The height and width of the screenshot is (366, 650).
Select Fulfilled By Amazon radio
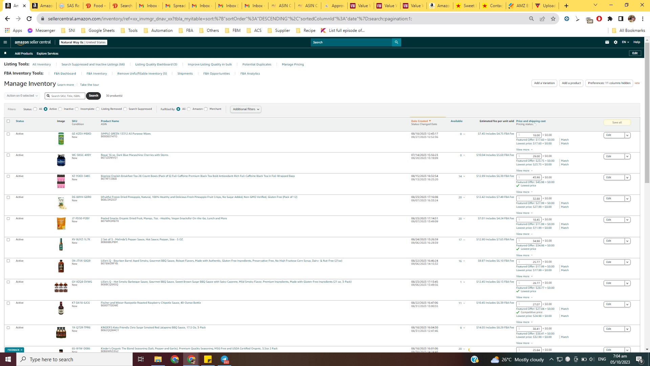(189, 109)
